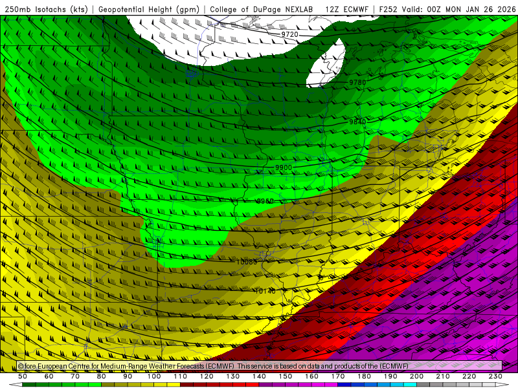
Task: Select the 10140 height contour label
Action: pos(265,291)
